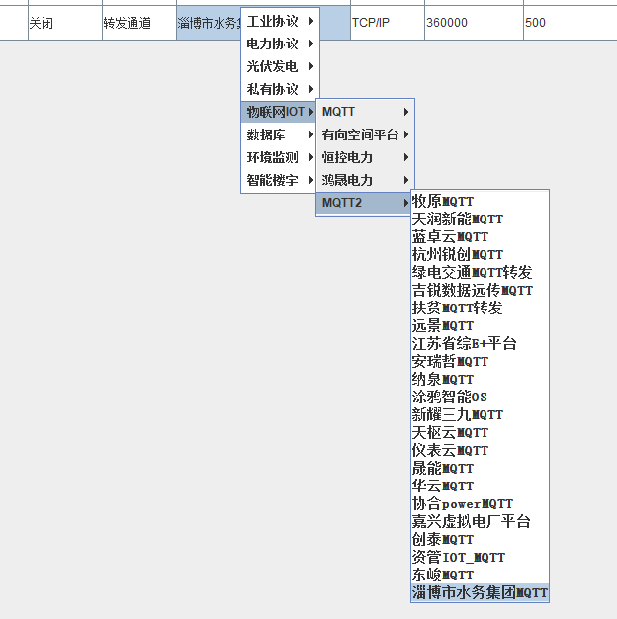Choose 资管IOT_MQTT protocol
The height and width of the screenshot is (619, 617).
coord(480,557)
